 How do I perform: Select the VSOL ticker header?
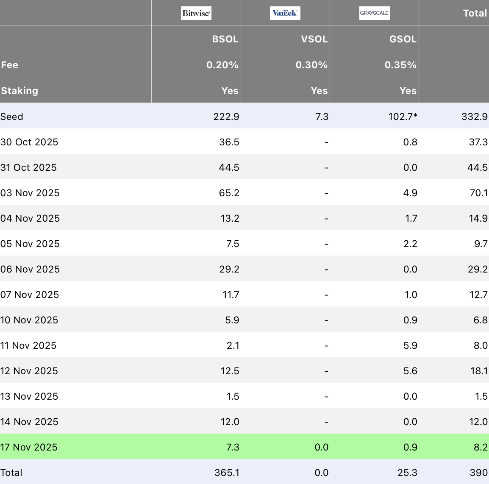(314, 39)
